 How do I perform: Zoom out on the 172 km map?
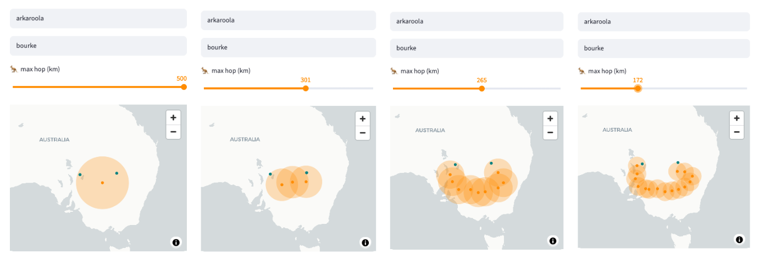point(736,132)
